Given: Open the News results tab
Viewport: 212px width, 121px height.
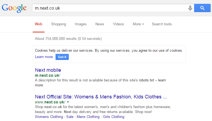Looking at the screenshot, I should point(100,24).
